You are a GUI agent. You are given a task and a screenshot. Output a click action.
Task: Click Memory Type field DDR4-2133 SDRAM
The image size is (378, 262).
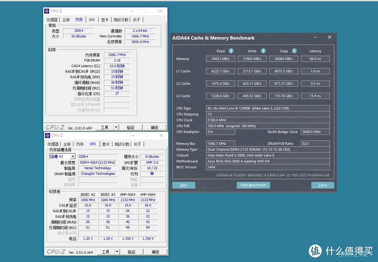[268, 149]
